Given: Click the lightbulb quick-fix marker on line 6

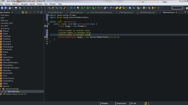Looking at the screenshot, I should (45, 26).
